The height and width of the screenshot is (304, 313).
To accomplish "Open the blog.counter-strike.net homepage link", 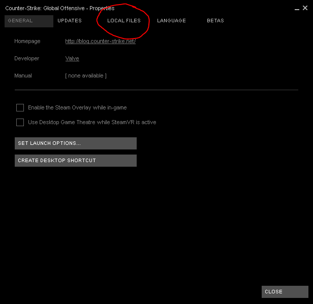I will click(101, 41).
